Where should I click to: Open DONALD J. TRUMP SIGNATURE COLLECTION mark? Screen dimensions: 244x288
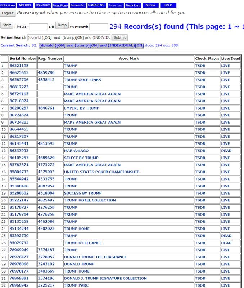[x=105, y=279]
